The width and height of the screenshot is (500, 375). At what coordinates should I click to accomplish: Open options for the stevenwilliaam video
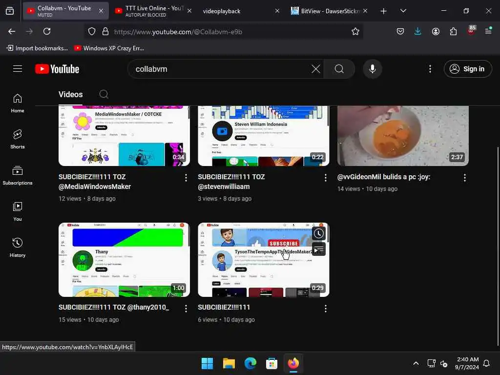325,178
